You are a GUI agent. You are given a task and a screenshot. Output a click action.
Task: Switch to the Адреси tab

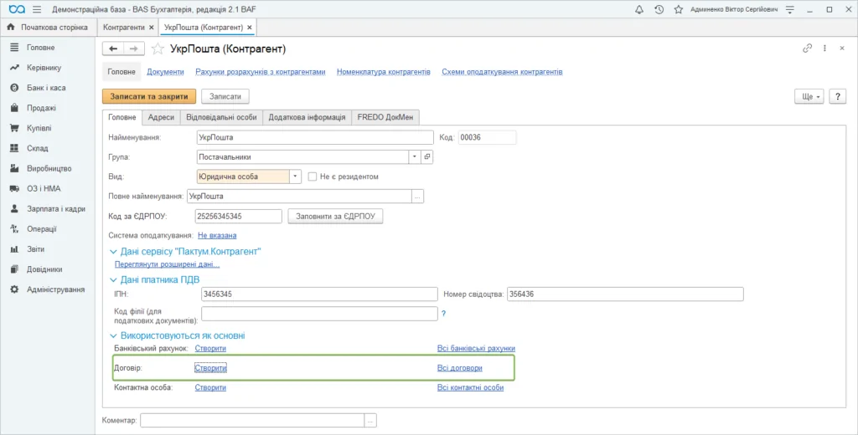pyautogui.click(x=161, y=117)
